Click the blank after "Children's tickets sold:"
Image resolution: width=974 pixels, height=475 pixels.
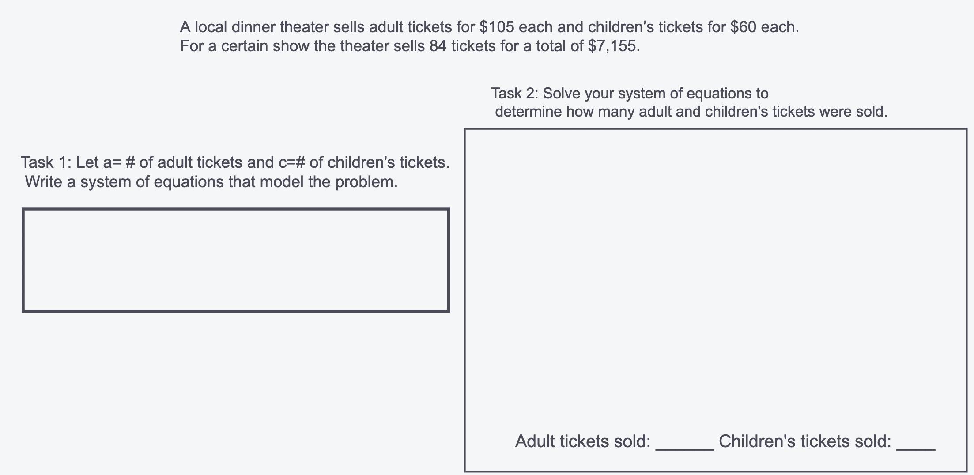pos(915,443)
